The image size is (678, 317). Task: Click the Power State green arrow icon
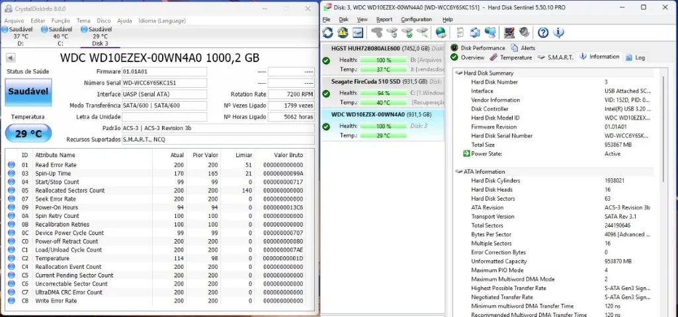466,154
